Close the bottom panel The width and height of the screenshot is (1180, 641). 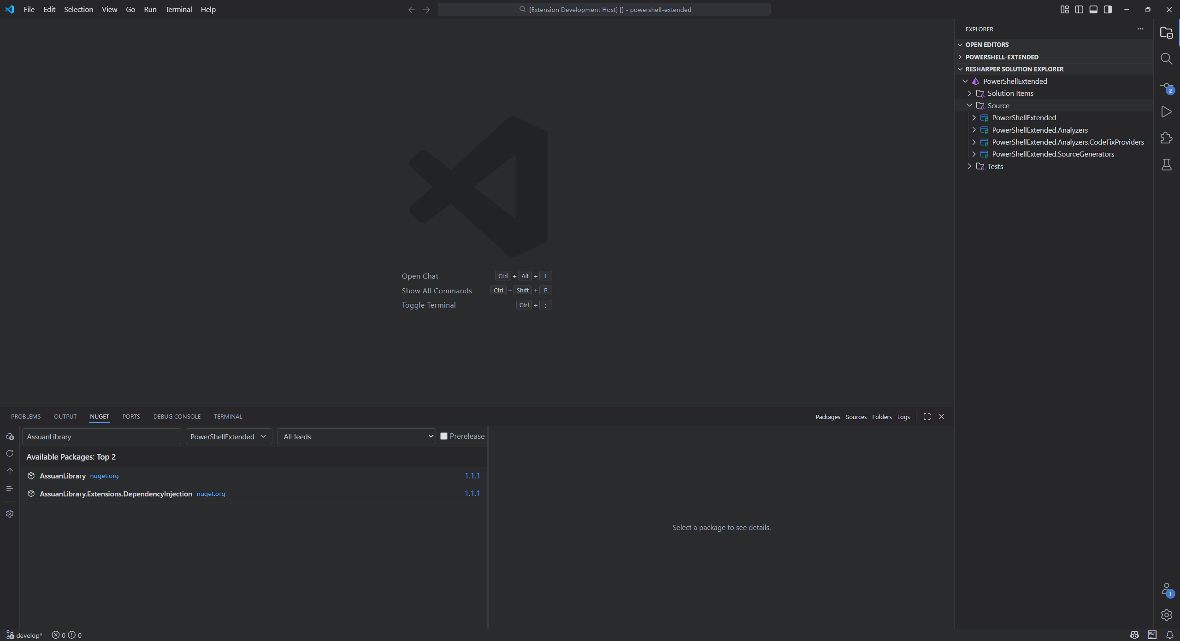941,417
